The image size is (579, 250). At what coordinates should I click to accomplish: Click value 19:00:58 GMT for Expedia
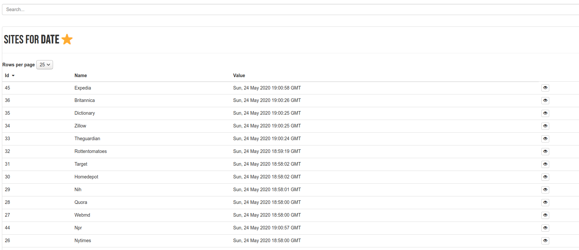click(x=267, y=88)
